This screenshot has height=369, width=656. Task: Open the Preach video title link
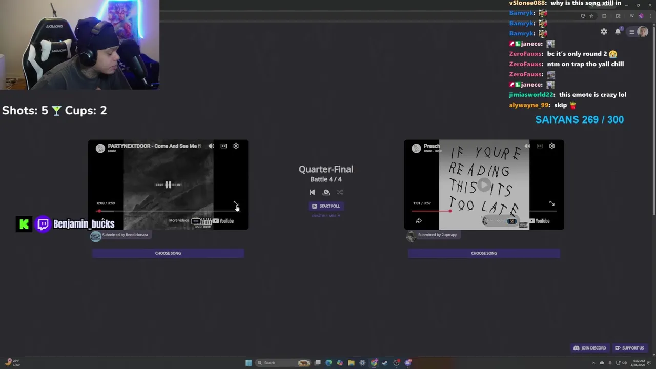coord(432,146)
